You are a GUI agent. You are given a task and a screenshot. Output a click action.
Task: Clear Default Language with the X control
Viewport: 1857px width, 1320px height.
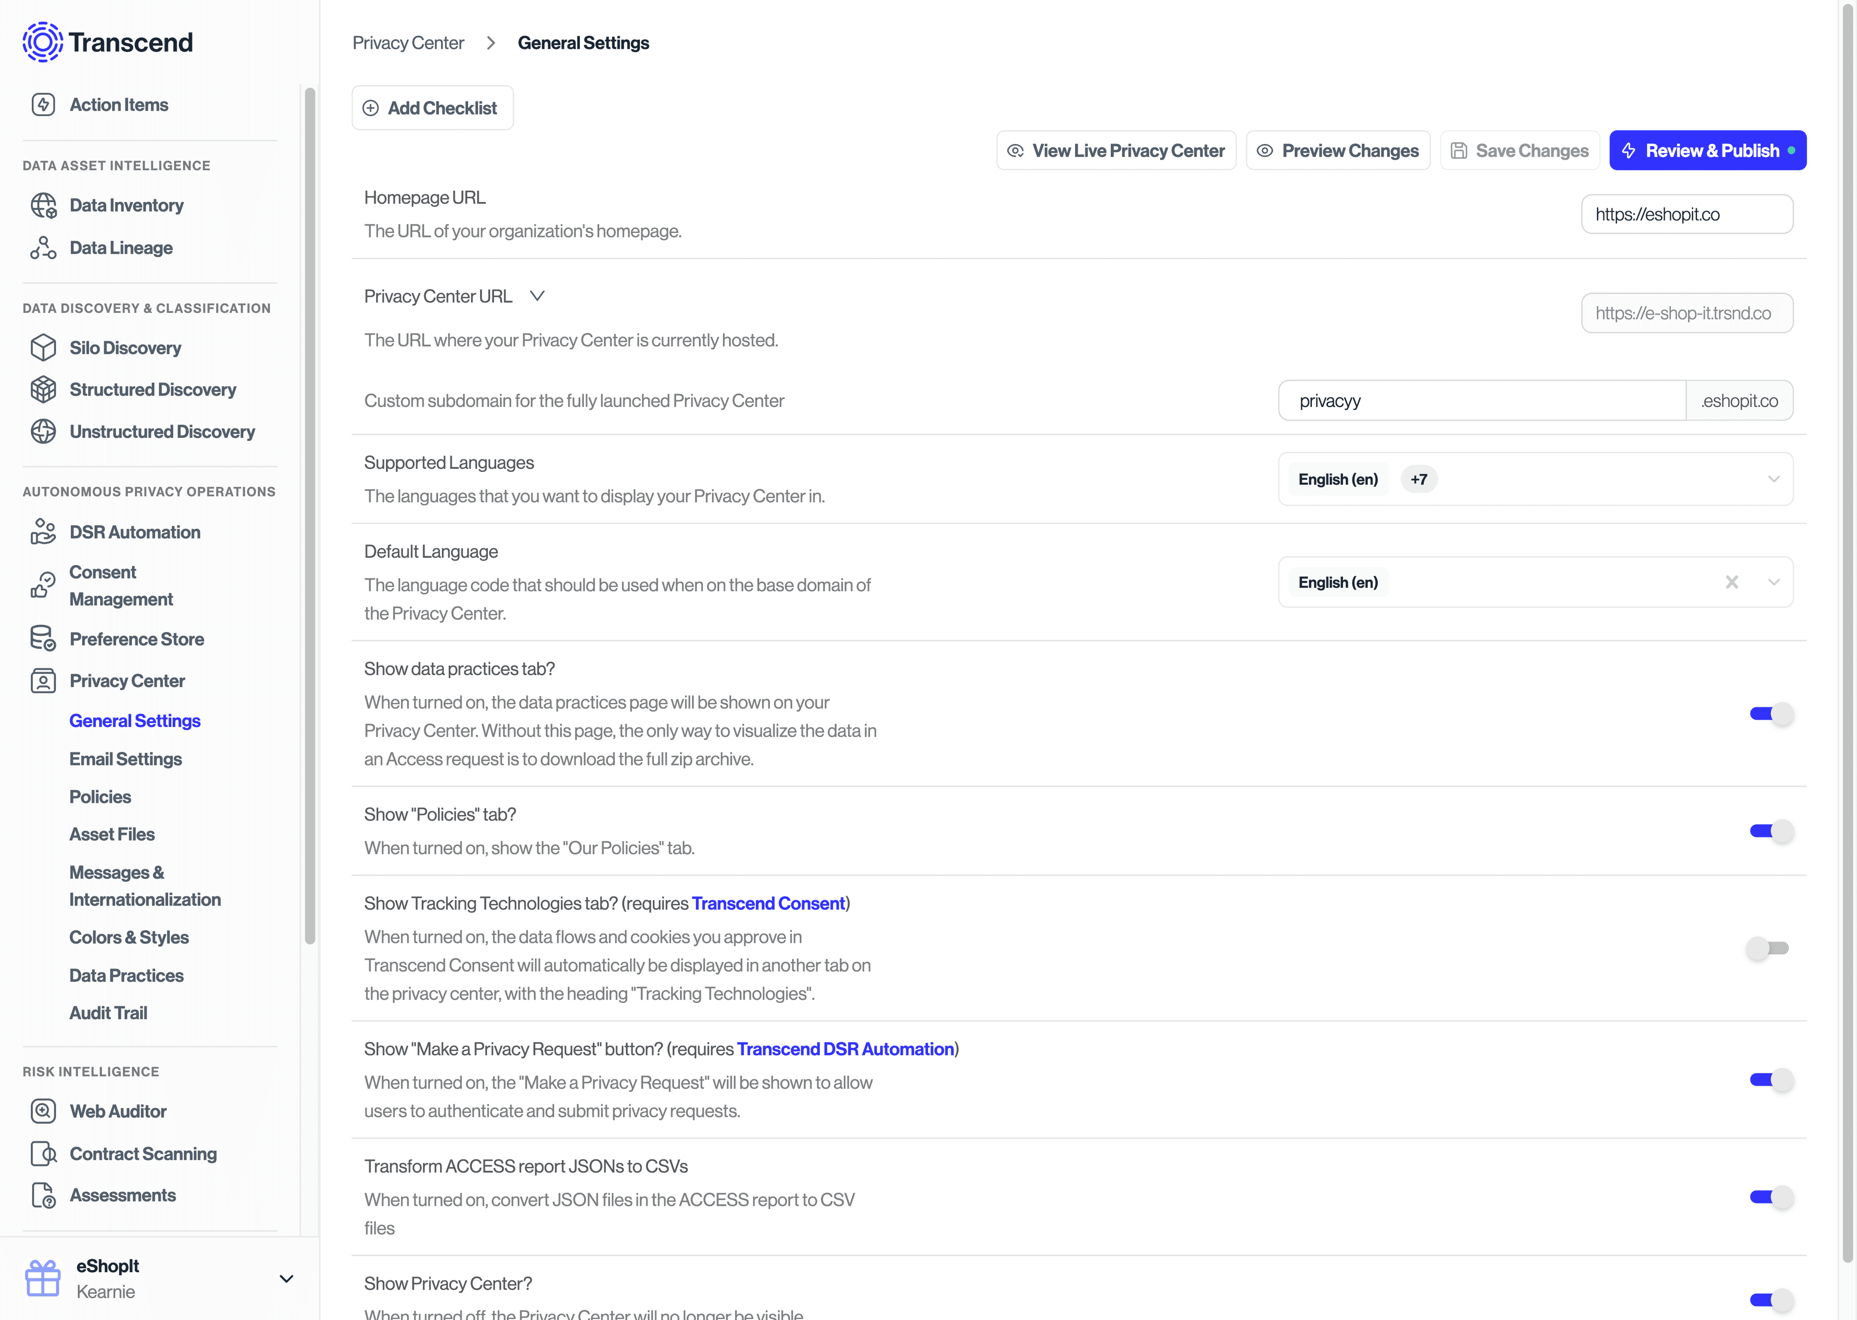[x=1732, y=582]
